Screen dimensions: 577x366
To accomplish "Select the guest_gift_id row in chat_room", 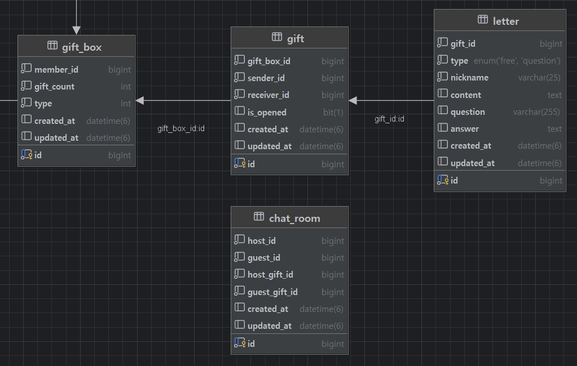I will tap(272, 292).
